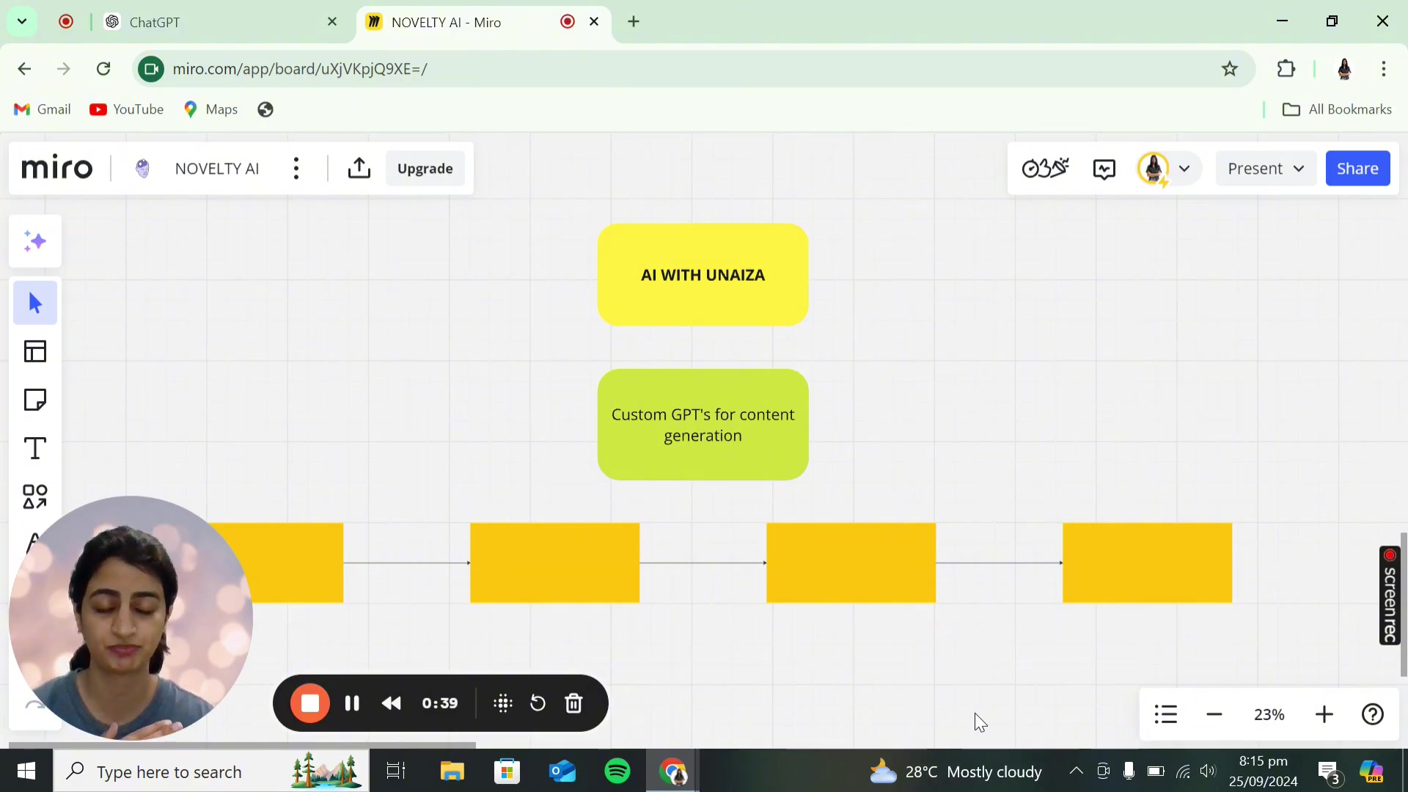Open Chrome three-dot menu
1408x792 pixels.
pyautogui.click(x=1384, y=69)
